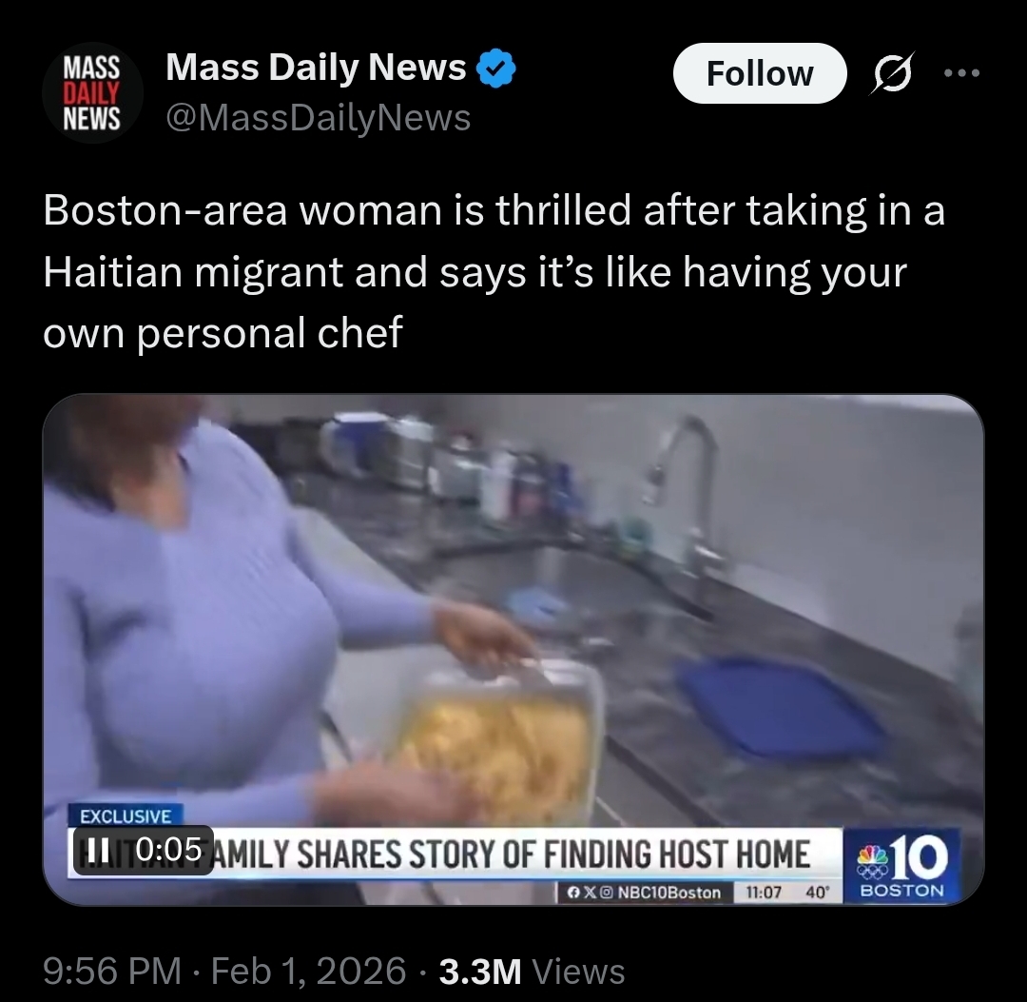The image size is (1027, 1002).
Task: Click the 0:05 video time indicator
Action: point(169,850)
